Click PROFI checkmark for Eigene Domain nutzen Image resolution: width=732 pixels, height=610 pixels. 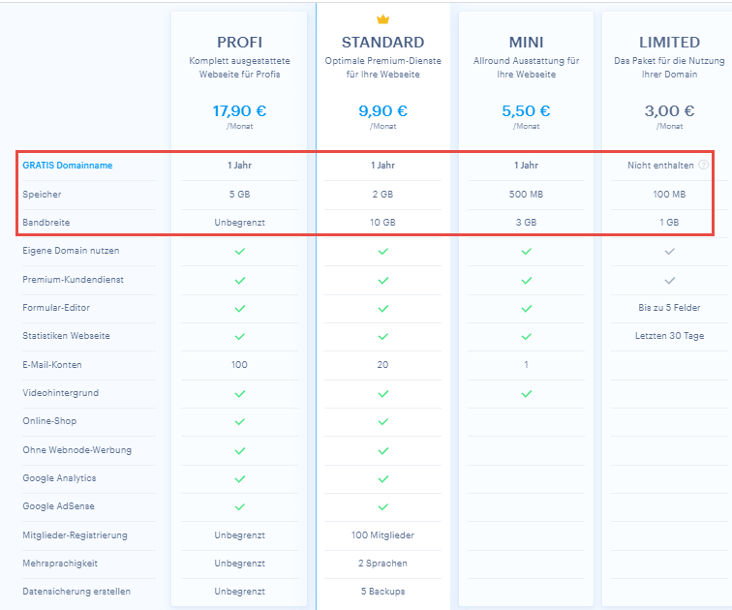[x=239, y=252]
